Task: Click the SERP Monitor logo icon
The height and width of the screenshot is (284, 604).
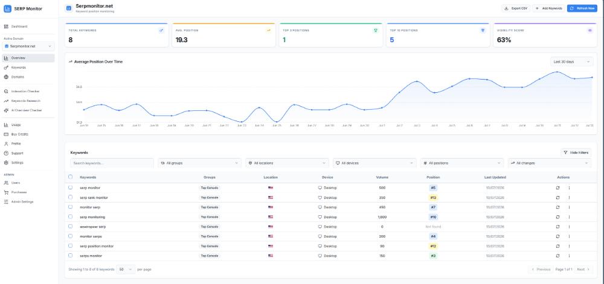Action: point(8,8)
